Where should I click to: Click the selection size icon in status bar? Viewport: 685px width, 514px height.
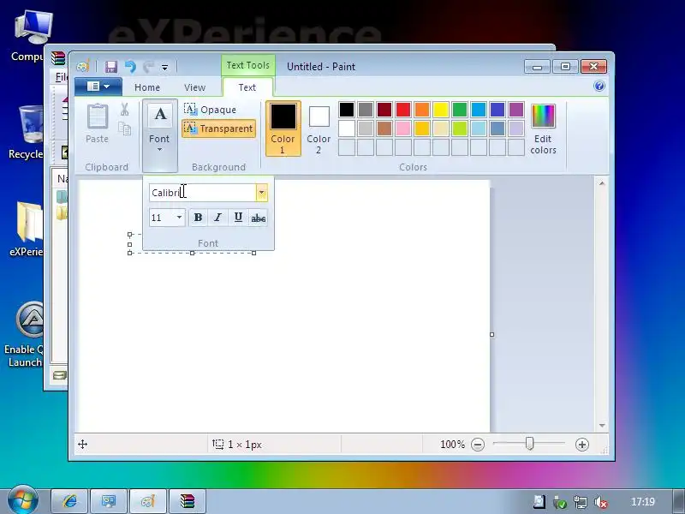pos(217,444)
